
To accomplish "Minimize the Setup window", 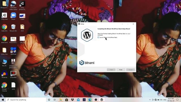I will 122,24.
